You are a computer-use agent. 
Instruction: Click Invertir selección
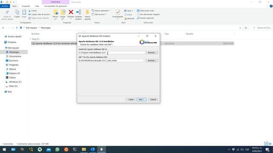[x=145, y=18]
